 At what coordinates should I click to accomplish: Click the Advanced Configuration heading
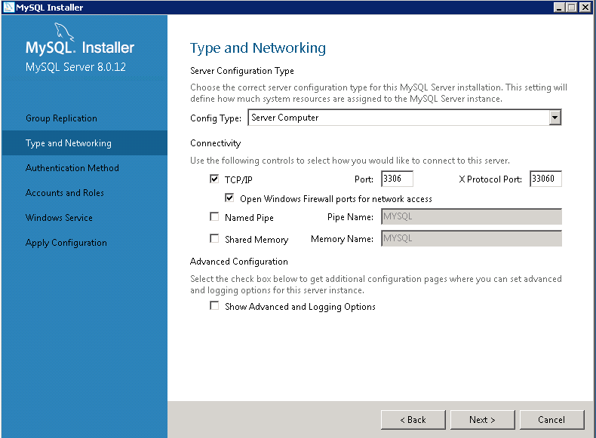click(x=239, y=262)
